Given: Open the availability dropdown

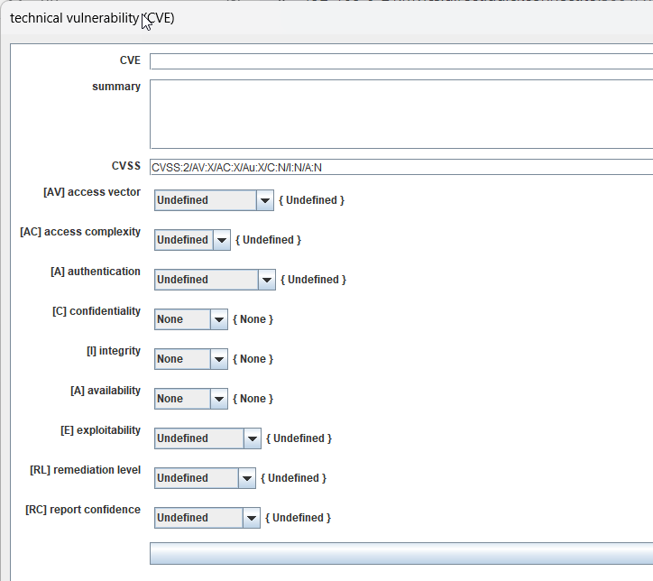Looking at the screenshot, I should click(191, 399).
